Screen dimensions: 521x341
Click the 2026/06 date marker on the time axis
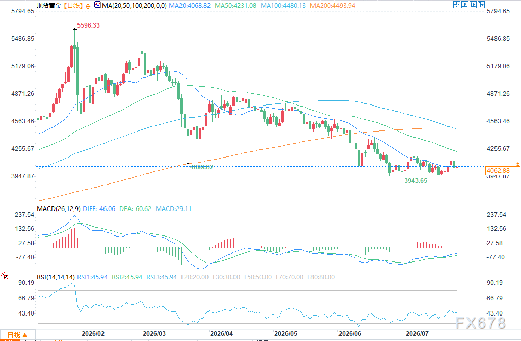pyautogui.click(x=350, y=334)
